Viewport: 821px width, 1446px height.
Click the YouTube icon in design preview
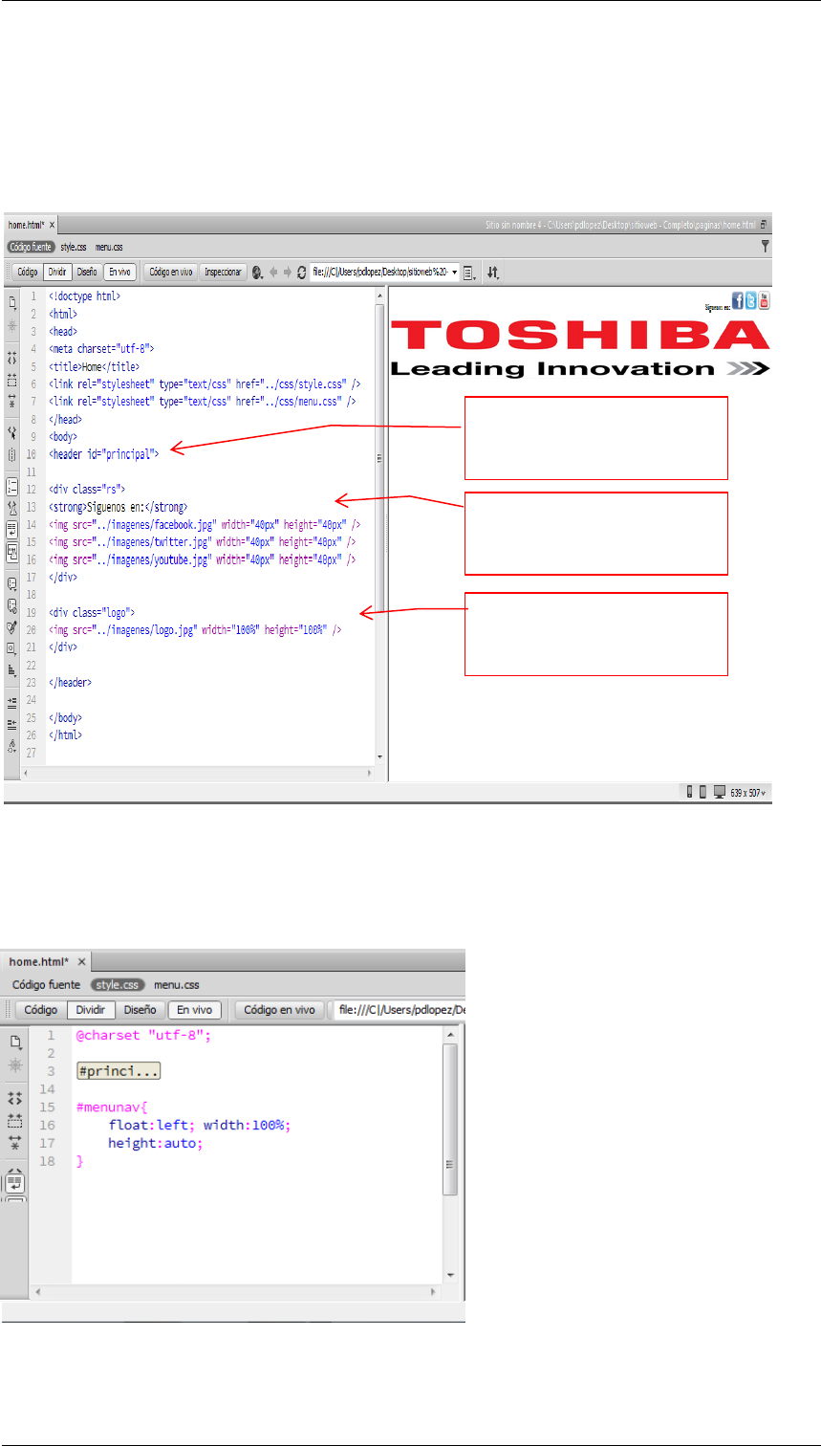[764, 302]
